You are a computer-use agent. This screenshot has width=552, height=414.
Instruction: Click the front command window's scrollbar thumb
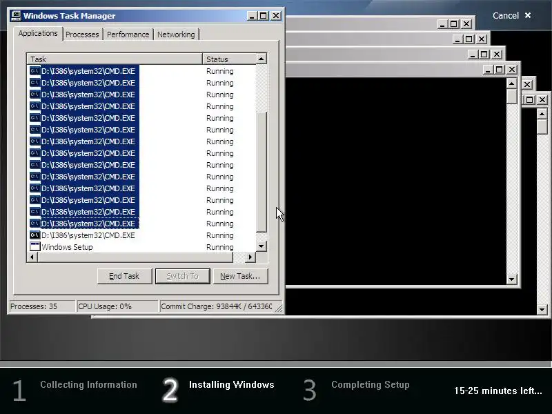pyautogui.click(x=511, y=96)
